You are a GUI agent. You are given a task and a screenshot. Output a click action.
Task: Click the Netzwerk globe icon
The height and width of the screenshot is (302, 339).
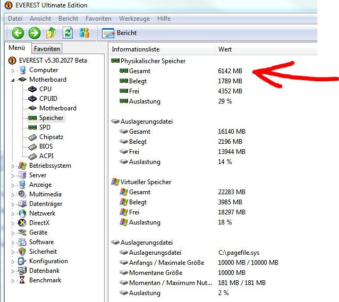coord(22,213)
